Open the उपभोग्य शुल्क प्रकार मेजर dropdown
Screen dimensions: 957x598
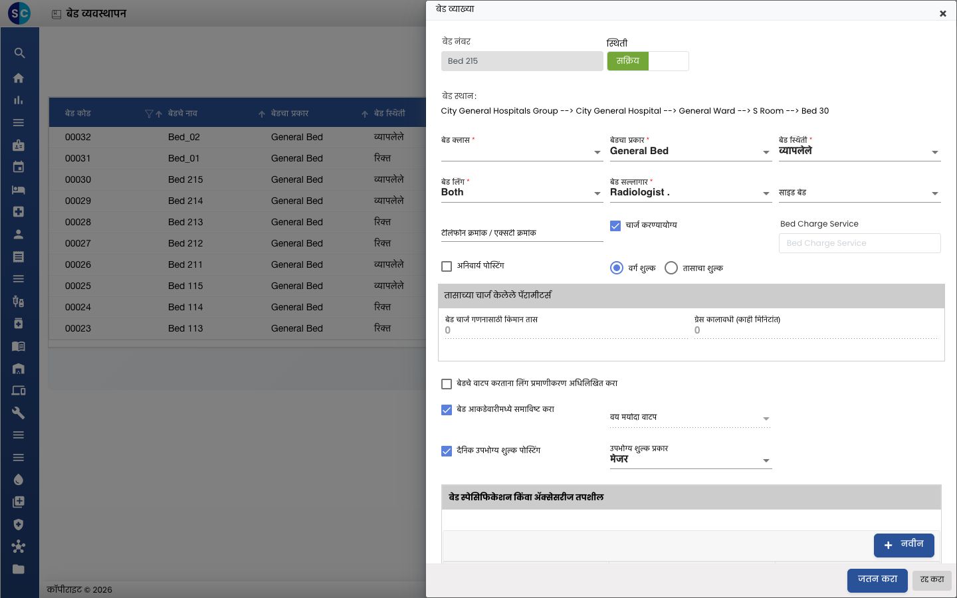pos(691,459)
